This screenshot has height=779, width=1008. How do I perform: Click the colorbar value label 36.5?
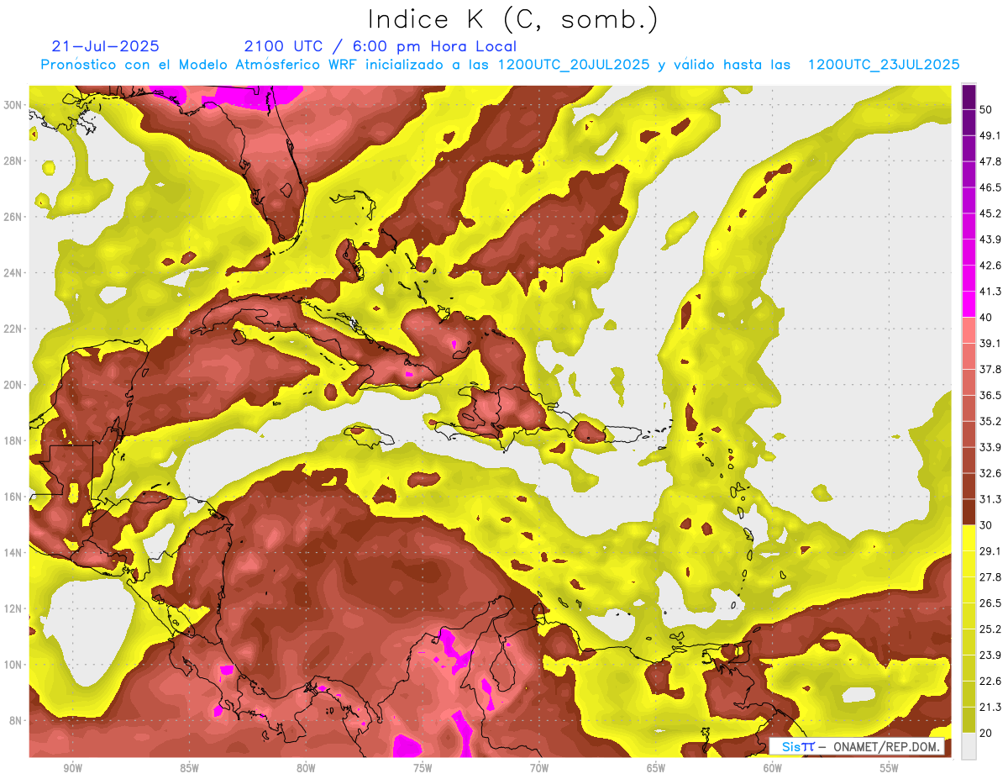click(x=990, y=395)
